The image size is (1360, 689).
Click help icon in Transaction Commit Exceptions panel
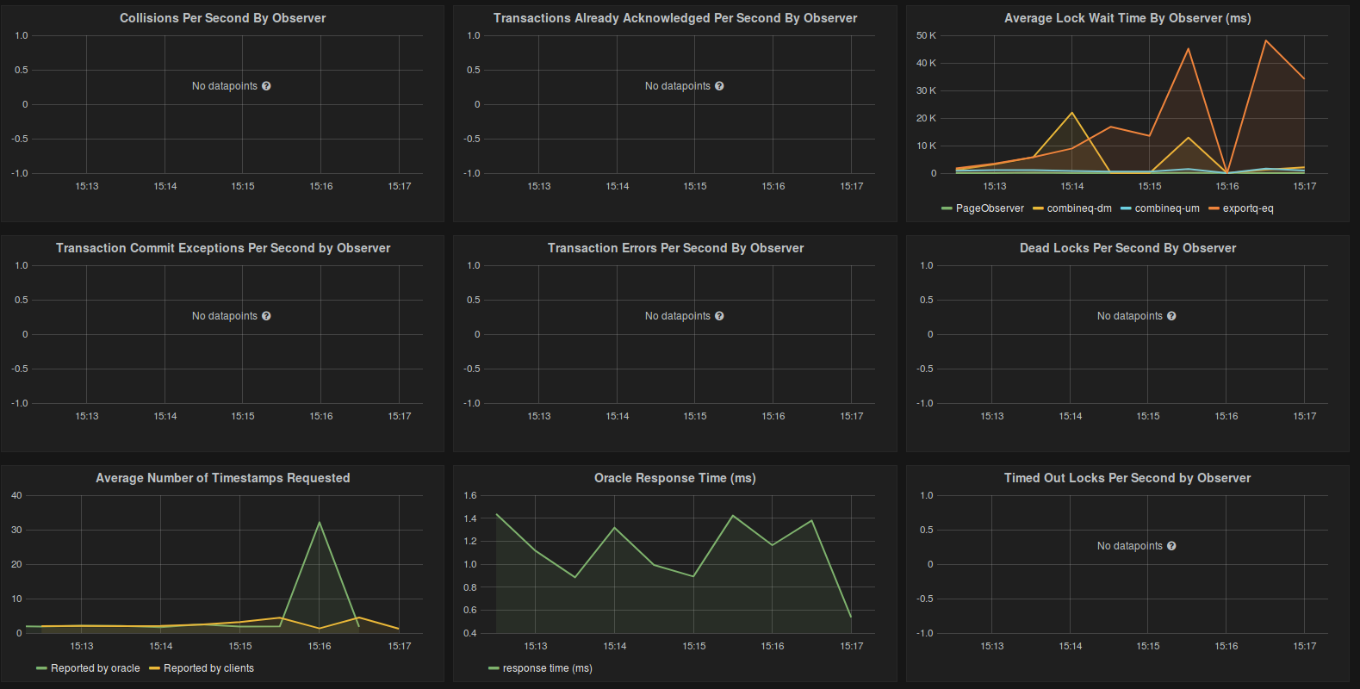266,316
